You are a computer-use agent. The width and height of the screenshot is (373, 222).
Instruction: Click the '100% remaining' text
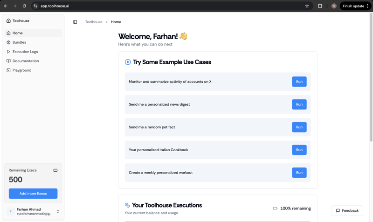point(296,208)
